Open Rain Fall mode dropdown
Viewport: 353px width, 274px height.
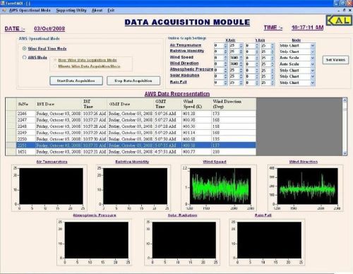(x=313, y=83)
